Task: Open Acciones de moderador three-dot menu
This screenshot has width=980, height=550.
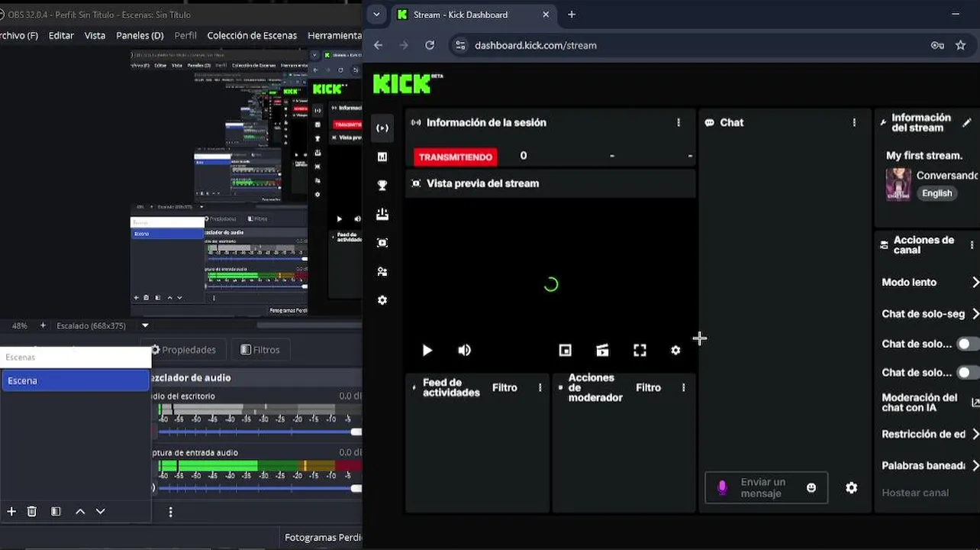Action: tap(684, 387)
